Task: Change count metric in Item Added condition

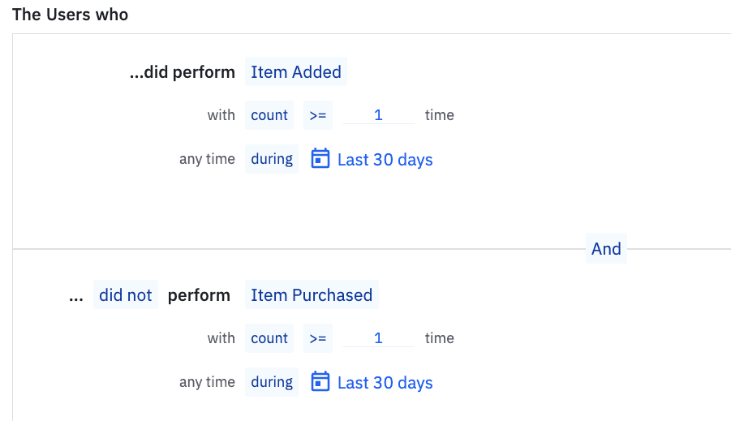Action: click(x=269, y=115)
